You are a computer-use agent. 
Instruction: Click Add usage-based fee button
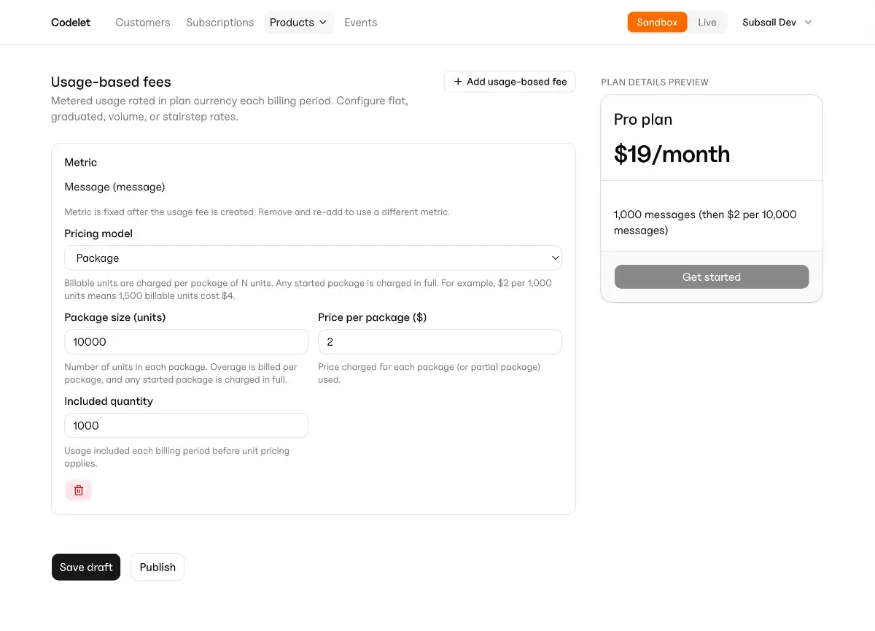point(510,82)
